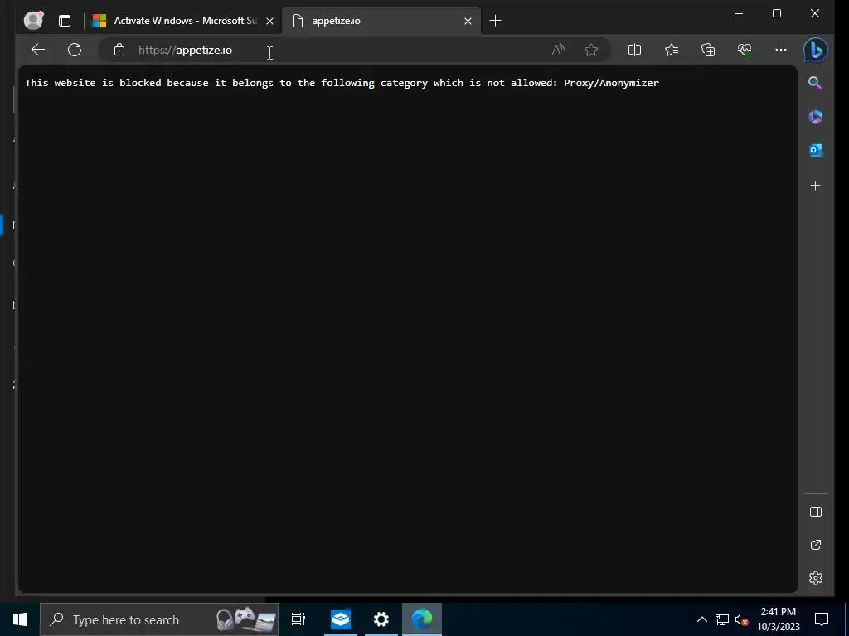Toggle the sidebar hide button

816,512
